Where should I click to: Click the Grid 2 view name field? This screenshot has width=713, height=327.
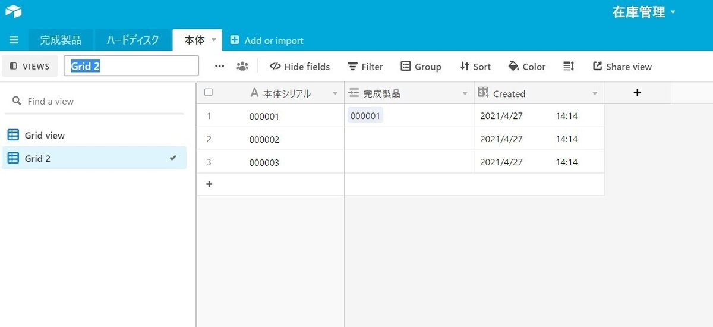click(x=131, y=66)
